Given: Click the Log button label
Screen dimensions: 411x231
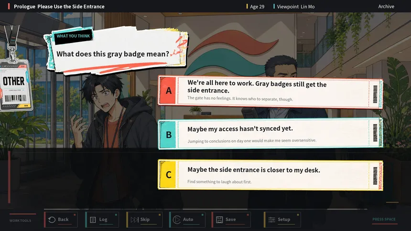Looking at the screenshot, I should [103, 220].
